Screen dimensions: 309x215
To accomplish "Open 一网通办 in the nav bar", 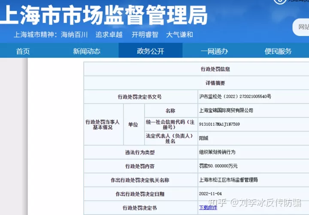I will pos(215,51).
